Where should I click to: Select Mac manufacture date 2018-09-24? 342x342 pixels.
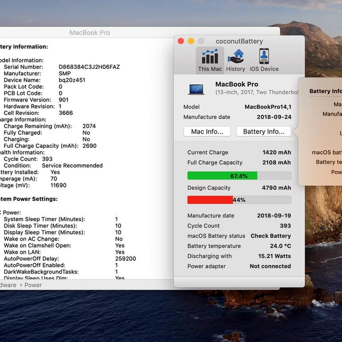(274, 117)
